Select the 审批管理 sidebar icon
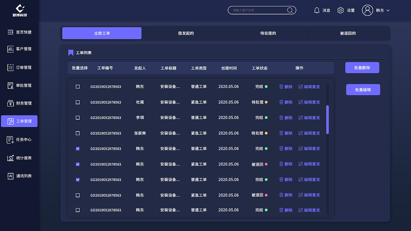The height and width of the screenshot is (231, 411). pyautogui.click(x=11, y=85)
